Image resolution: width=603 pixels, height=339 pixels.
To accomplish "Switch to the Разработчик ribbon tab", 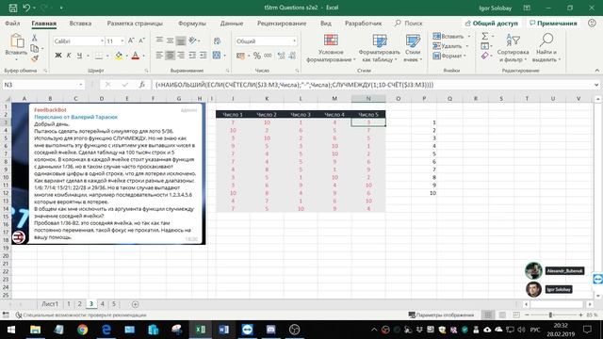I will click(x=364, y=23).
